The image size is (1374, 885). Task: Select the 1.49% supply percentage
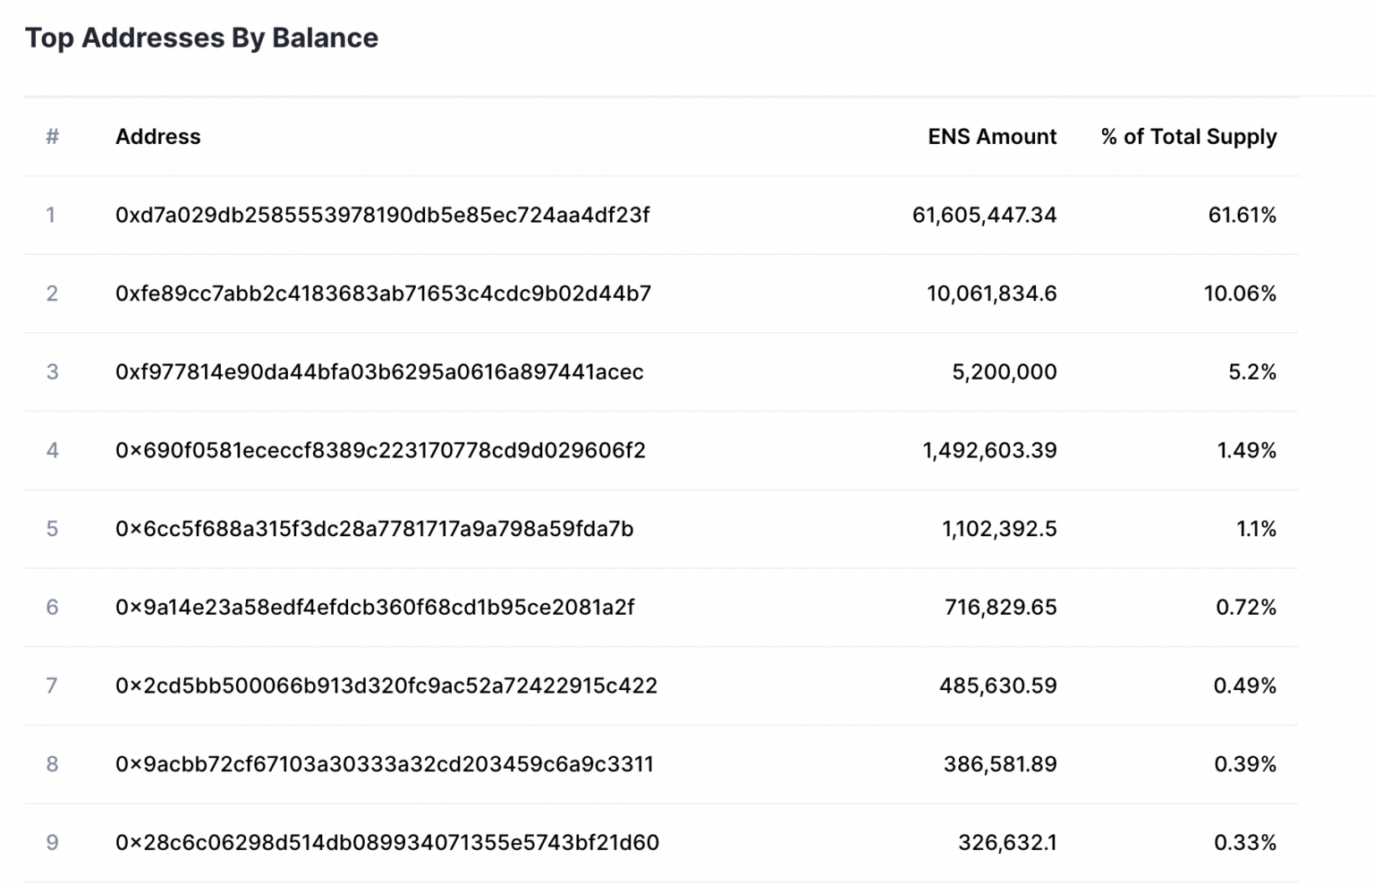tap(1246, 450)
